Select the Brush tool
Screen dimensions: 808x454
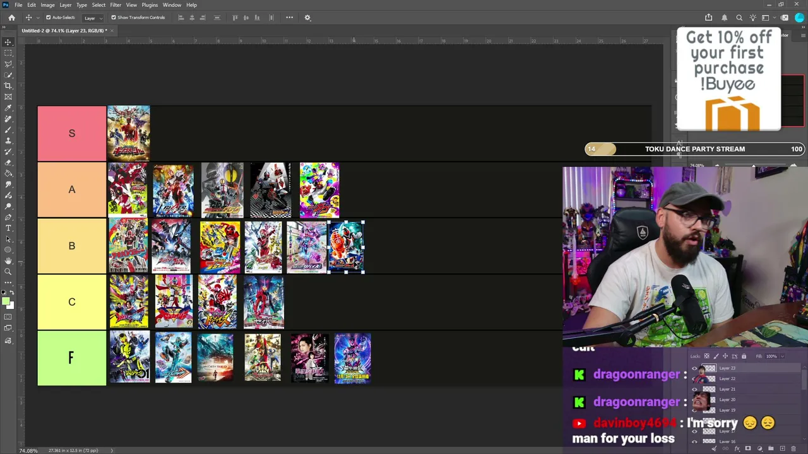8,129
